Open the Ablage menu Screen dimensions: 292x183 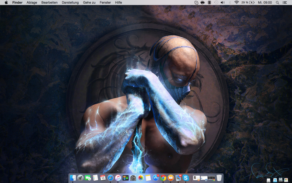tap(32, 3)
